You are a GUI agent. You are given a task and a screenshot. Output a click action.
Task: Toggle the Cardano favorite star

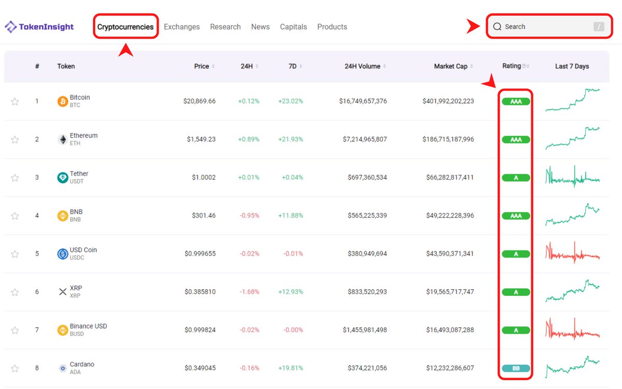pyautogui.click(x=15, y=368)
